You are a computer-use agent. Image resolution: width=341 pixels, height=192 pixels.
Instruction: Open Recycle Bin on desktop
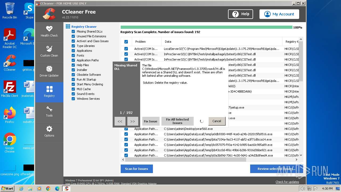[x=10, y=11]
